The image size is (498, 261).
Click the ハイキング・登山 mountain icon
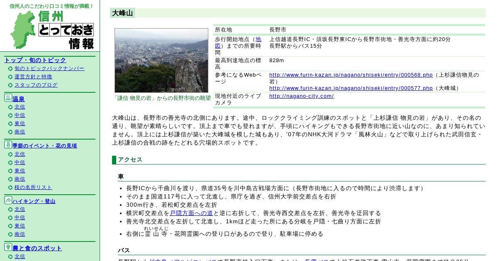(8, 200)
